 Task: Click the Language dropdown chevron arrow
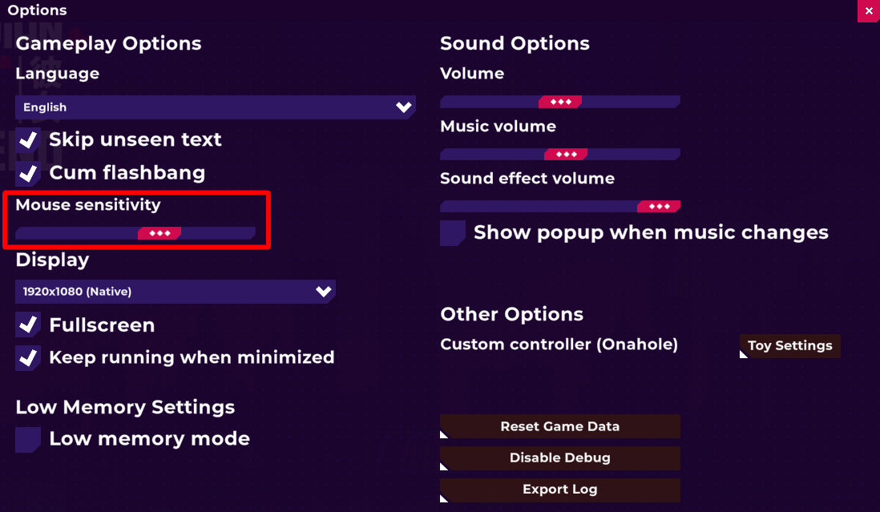click(403, 107)
